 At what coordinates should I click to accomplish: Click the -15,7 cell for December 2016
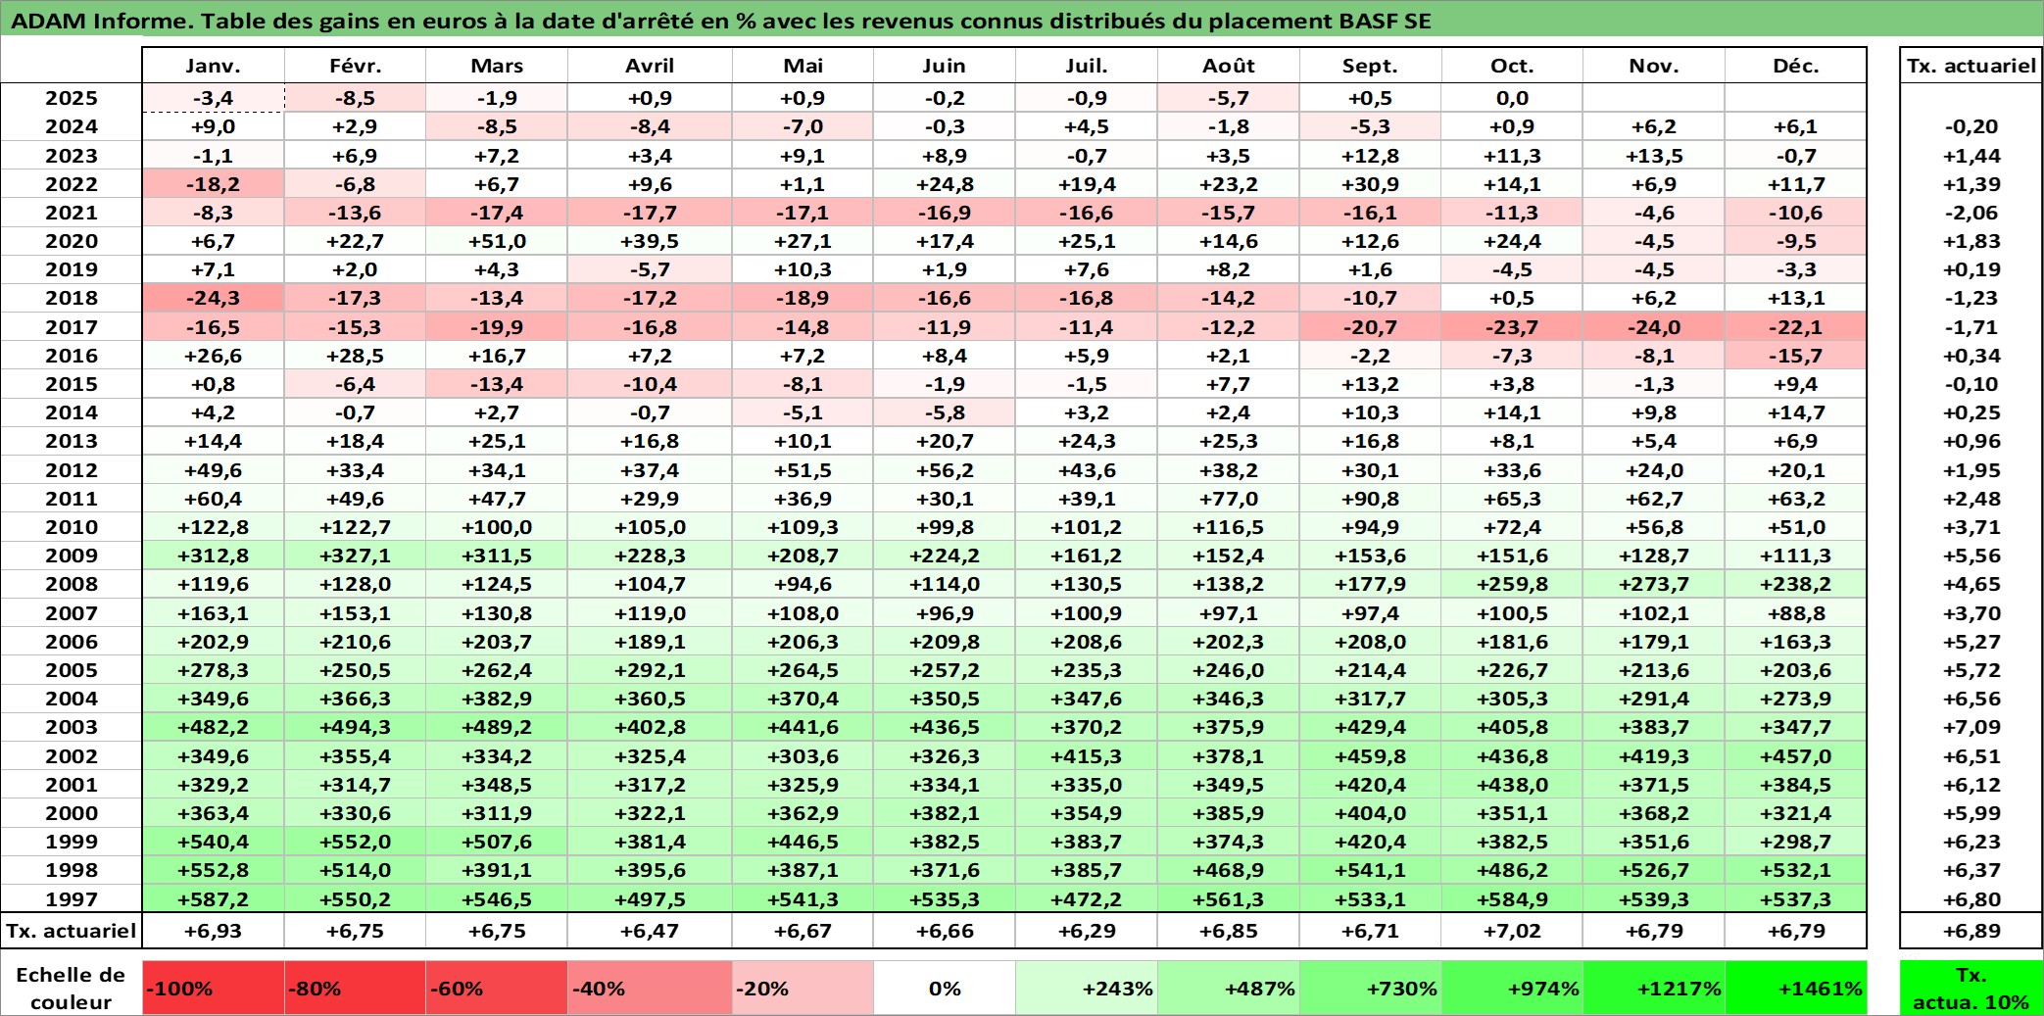[1796, 356]
